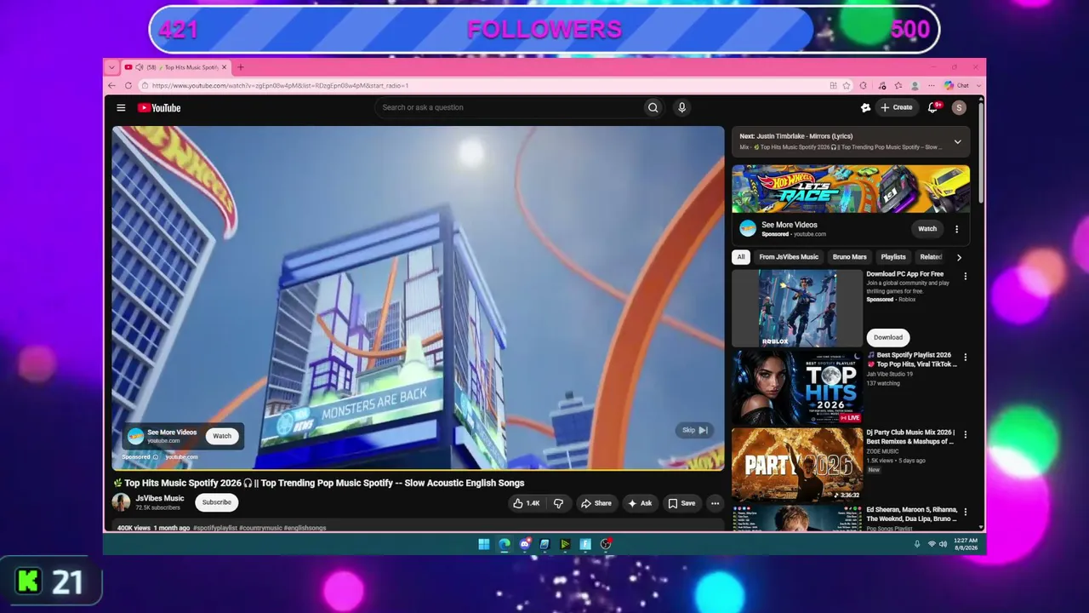Viewport: 1089px width, 613px height.
Task: Select the Playlists chip
Action: 893,257
